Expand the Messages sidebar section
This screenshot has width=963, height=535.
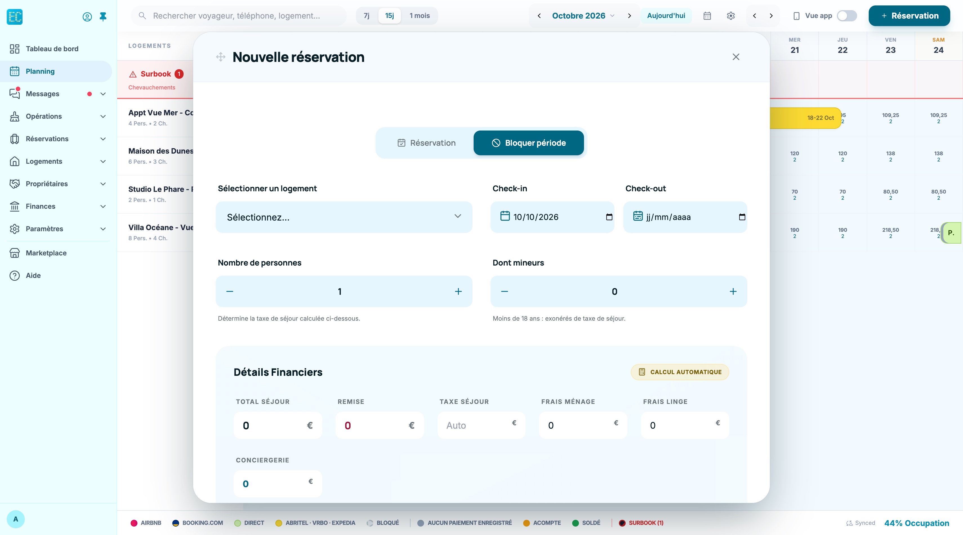pos(103,94)
